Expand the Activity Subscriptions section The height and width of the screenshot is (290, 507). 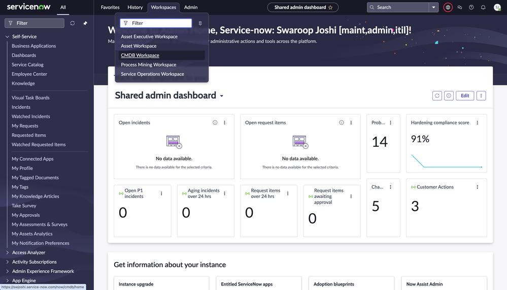(x=7, y=262)
